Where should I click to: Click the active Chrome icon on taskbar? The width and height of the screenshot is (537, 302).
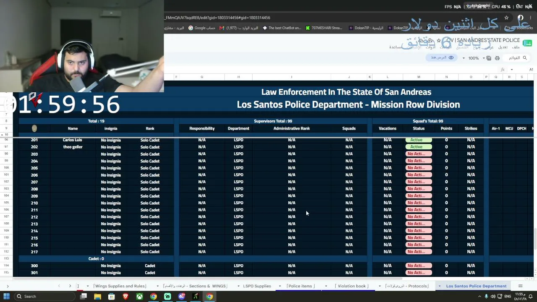pos(209,296)
